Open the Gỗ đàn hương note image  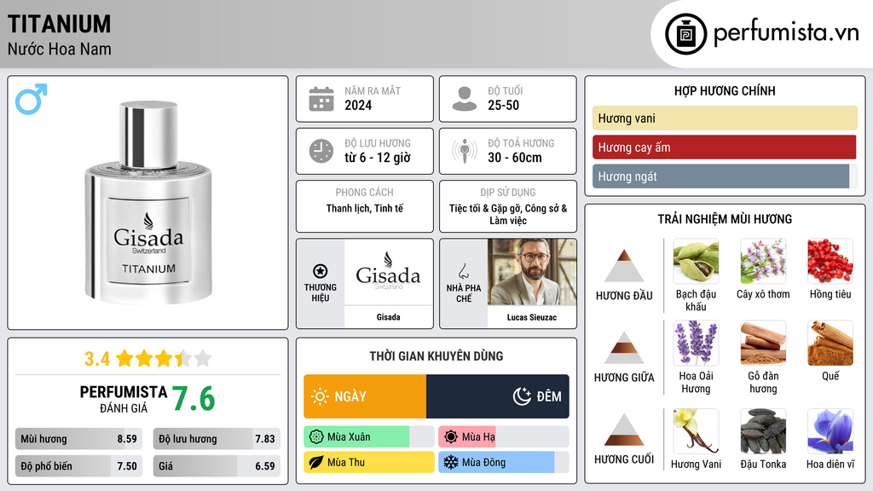[763, 343]
